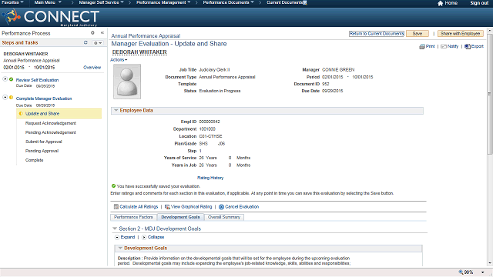Screen dimensions: 493x277
Task: Open the Main Menu dropdown
Action: point(48,2)
